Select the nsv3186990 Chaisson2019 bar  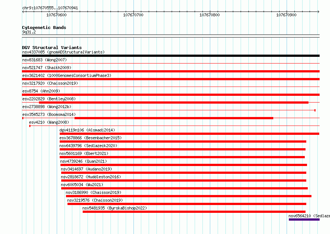[x=189, y=196]
